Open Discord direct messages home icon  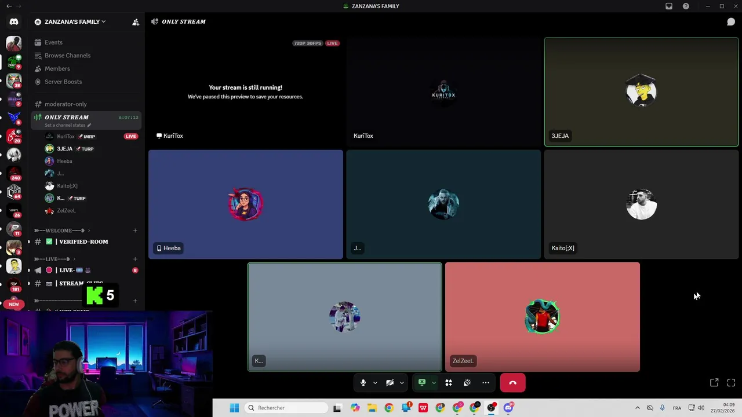[x=14, y=22]
